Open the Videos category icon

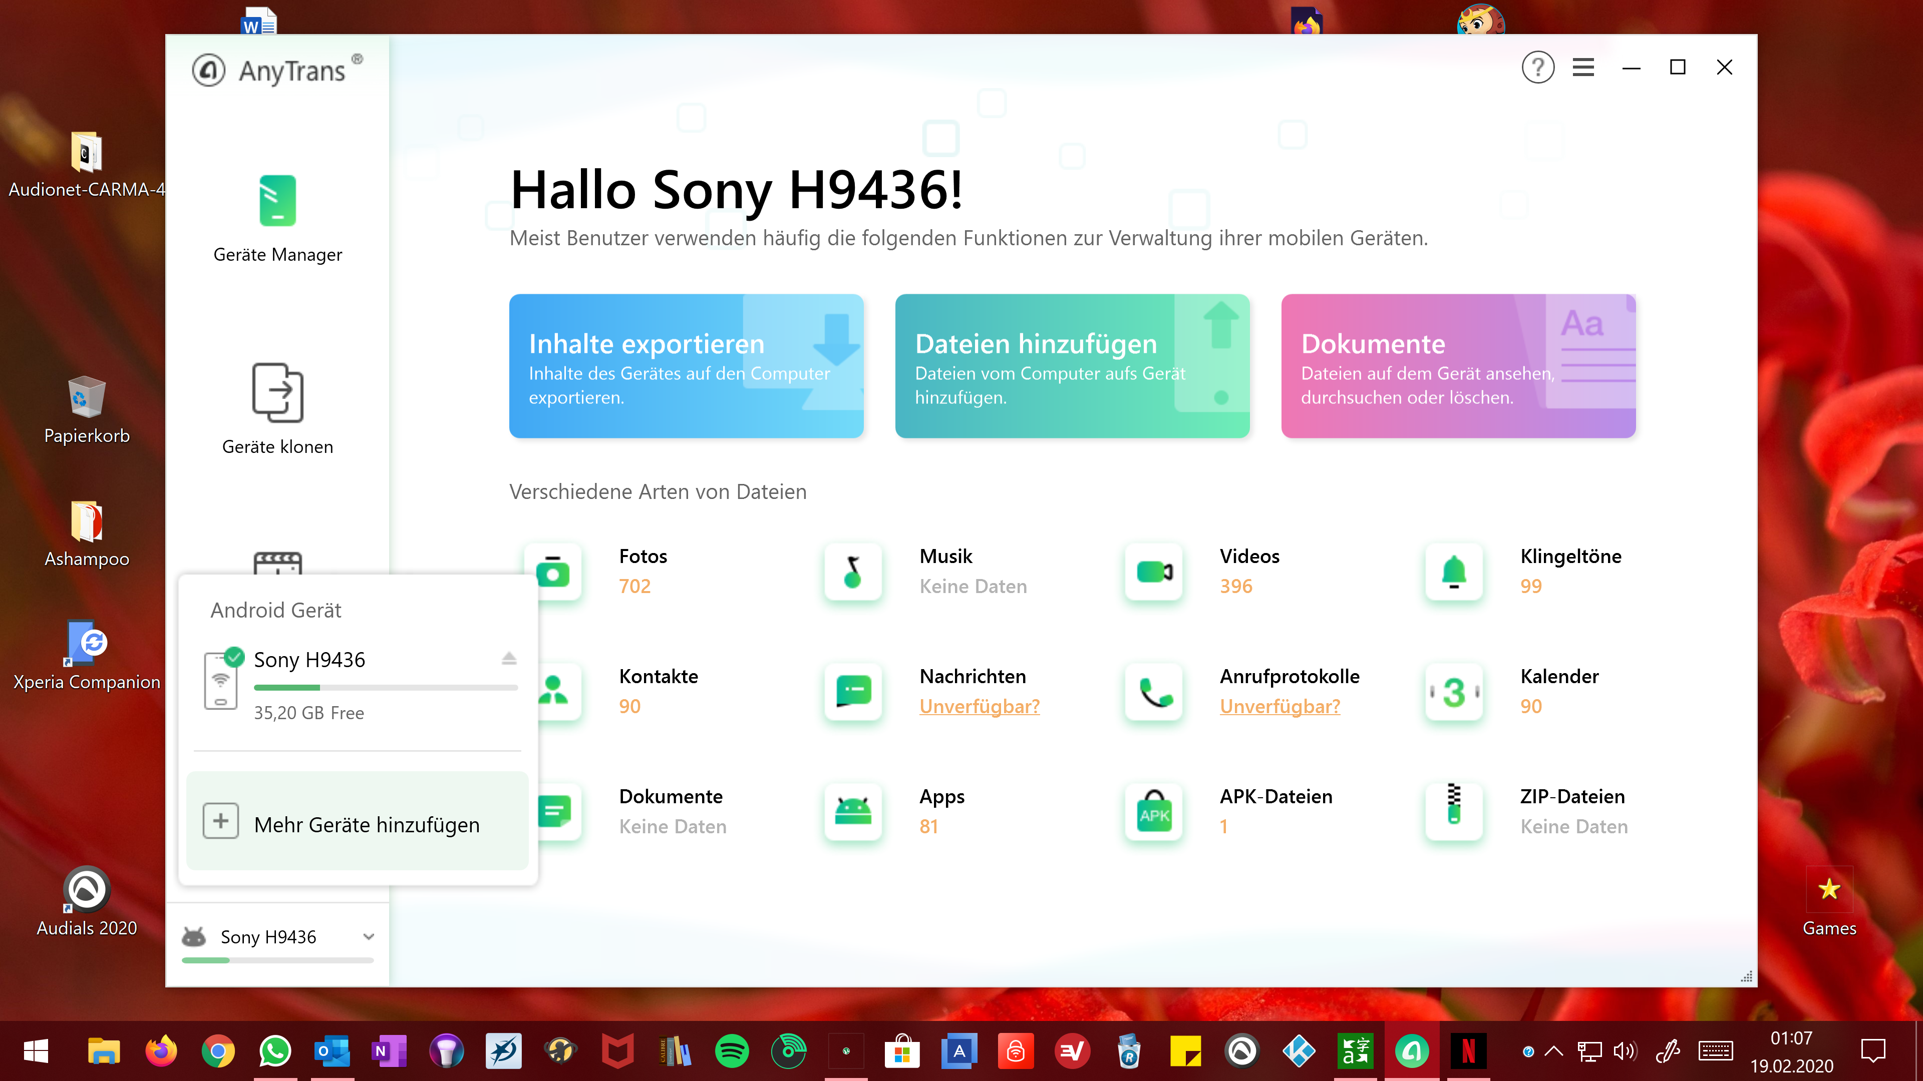click(1154, 572)
